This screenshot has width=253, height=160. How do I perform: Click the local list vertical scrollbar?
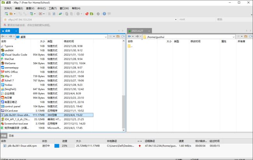pos(124,112)
